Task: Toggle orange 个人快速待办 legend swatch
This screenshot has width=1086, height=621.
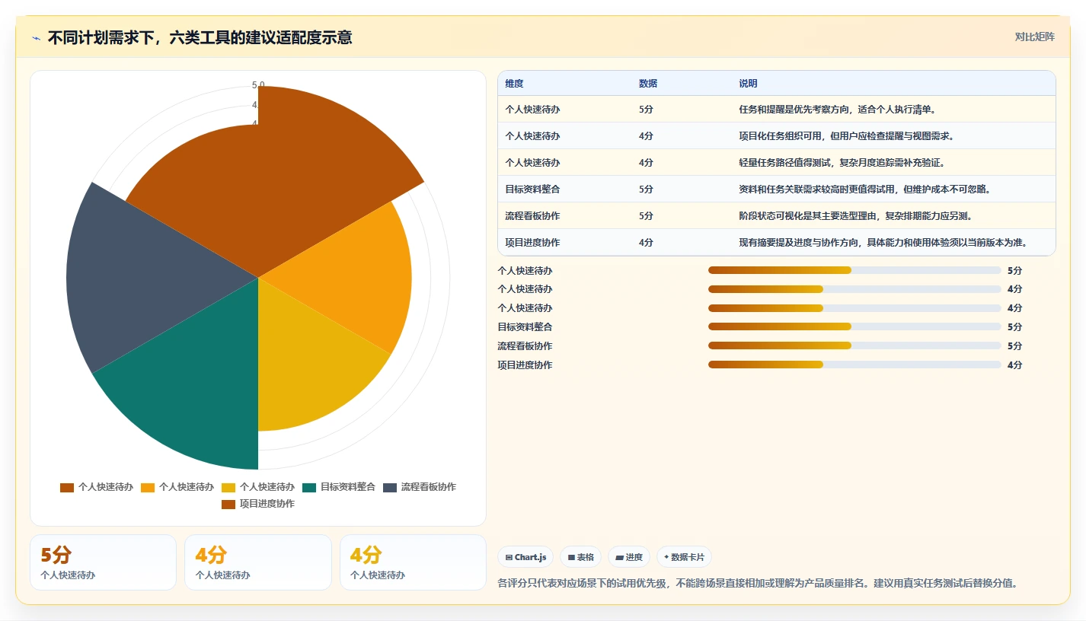Action: pyautogui.click(x=148, y=487)
